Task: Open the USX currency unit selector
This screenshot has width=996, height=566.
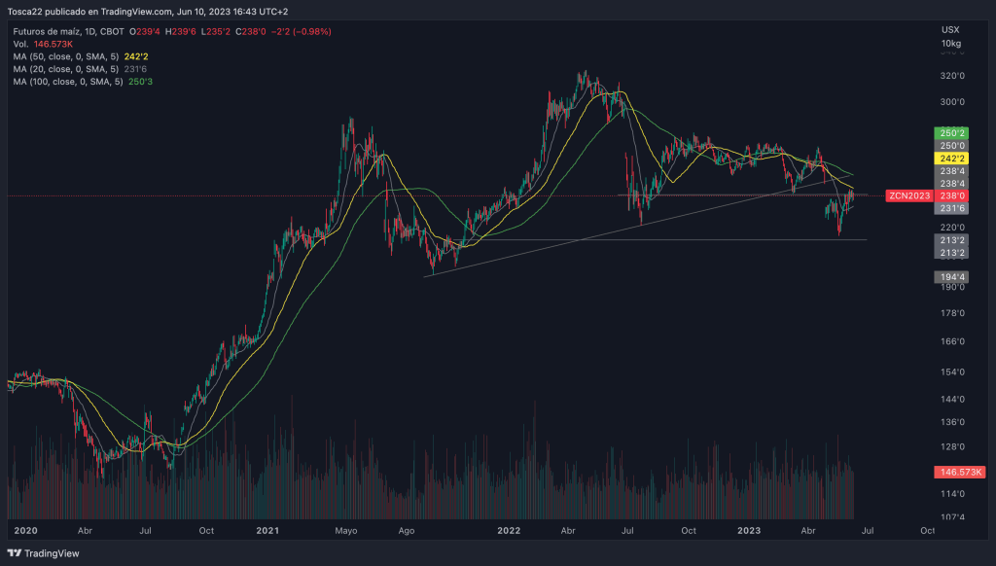Action: point(950,30)
